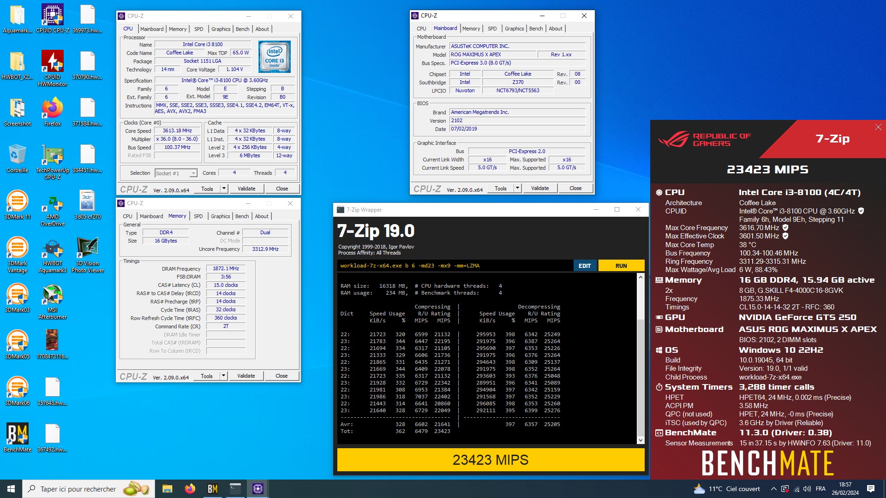Screen dimensions: 886x498
Task: Open the 3d05 cf270 desktop file
Action: tap(88, 205)
